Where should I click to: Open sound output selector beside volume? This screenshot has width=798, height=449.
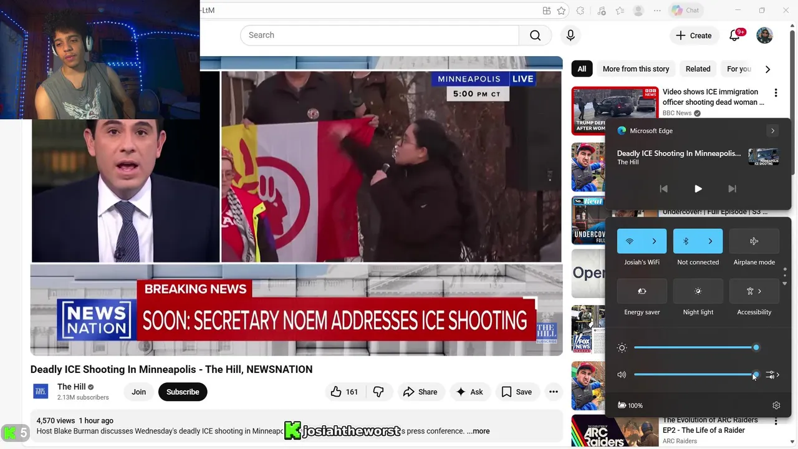point(772,375)
